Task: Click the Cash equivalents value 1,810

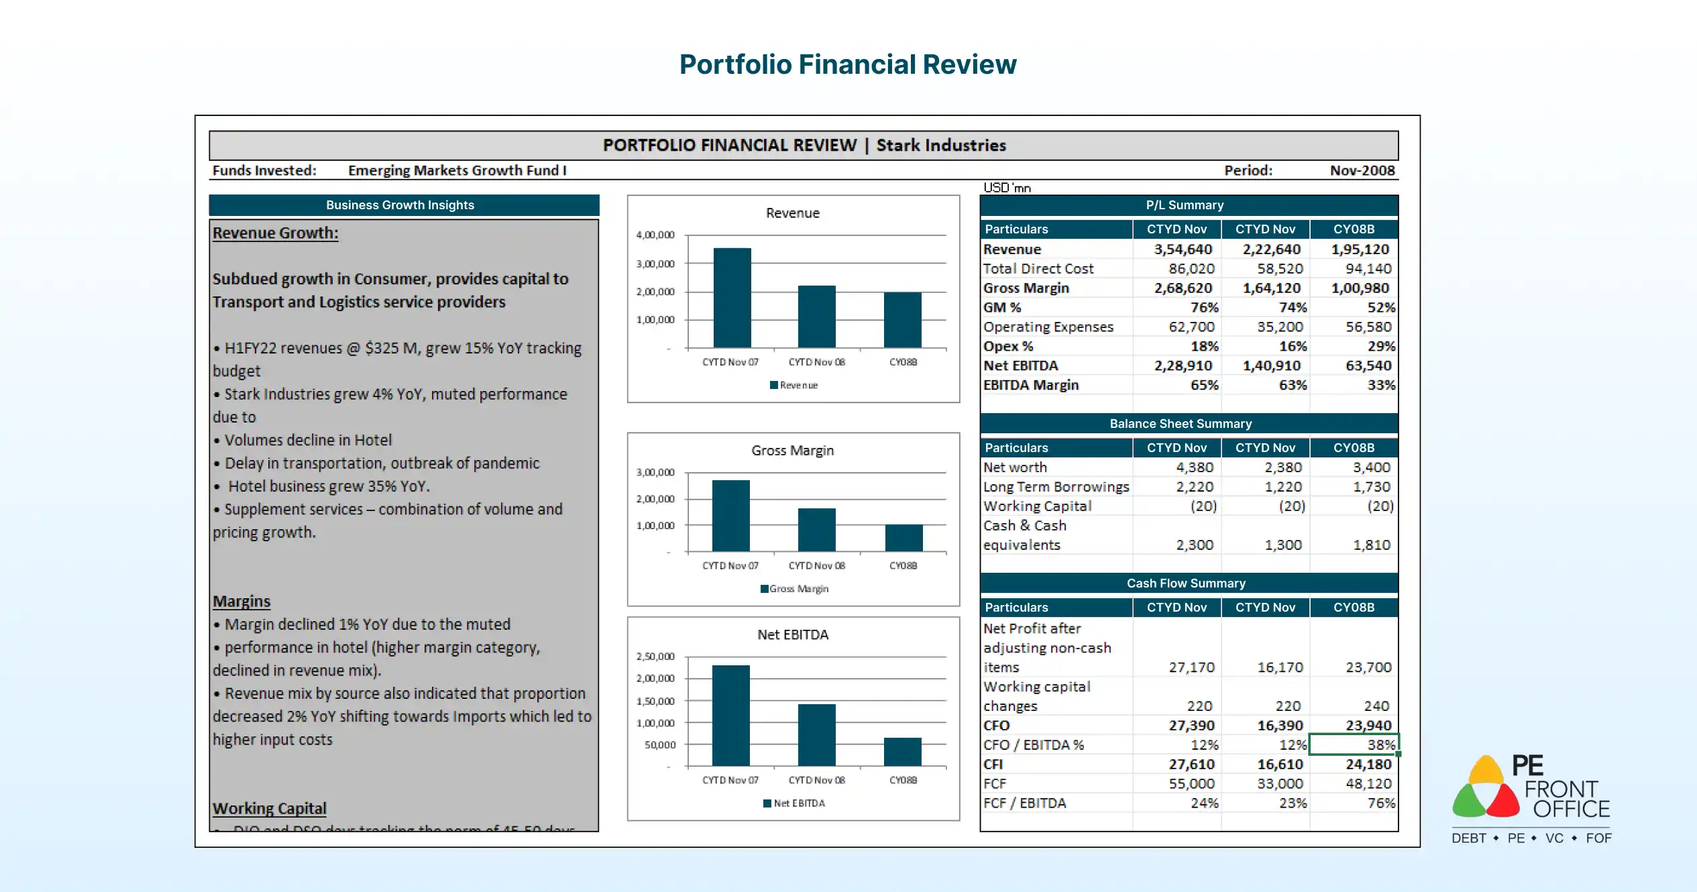Action: pyautogui.click(x=1372, y=545)
